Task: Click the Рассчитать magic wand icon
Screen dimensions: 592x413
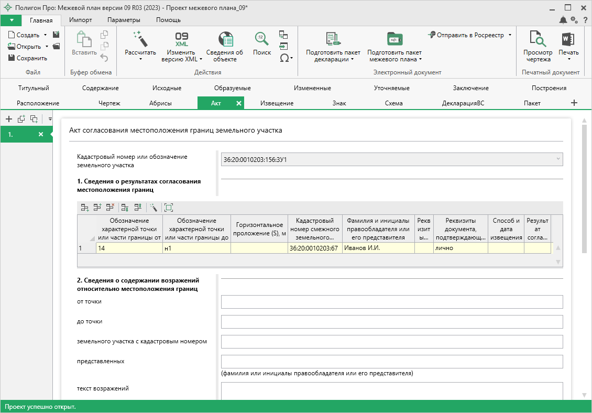Action: click(x=140, y=39)
